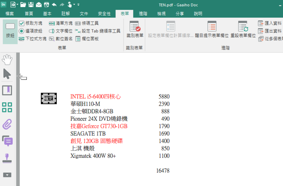Click 匯出資料 export data
283x186 pixels.
tap(270, 31)
